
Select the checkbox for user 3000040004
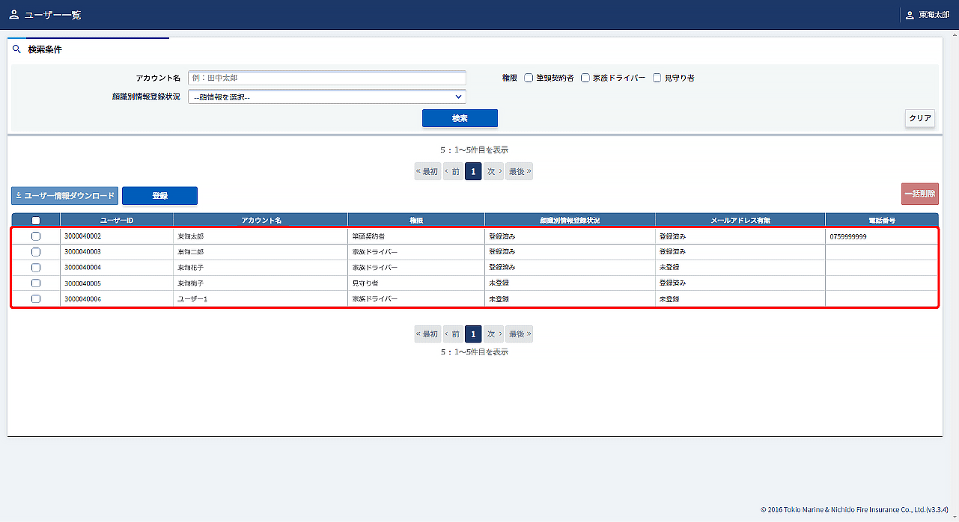[x=36, y=268]
